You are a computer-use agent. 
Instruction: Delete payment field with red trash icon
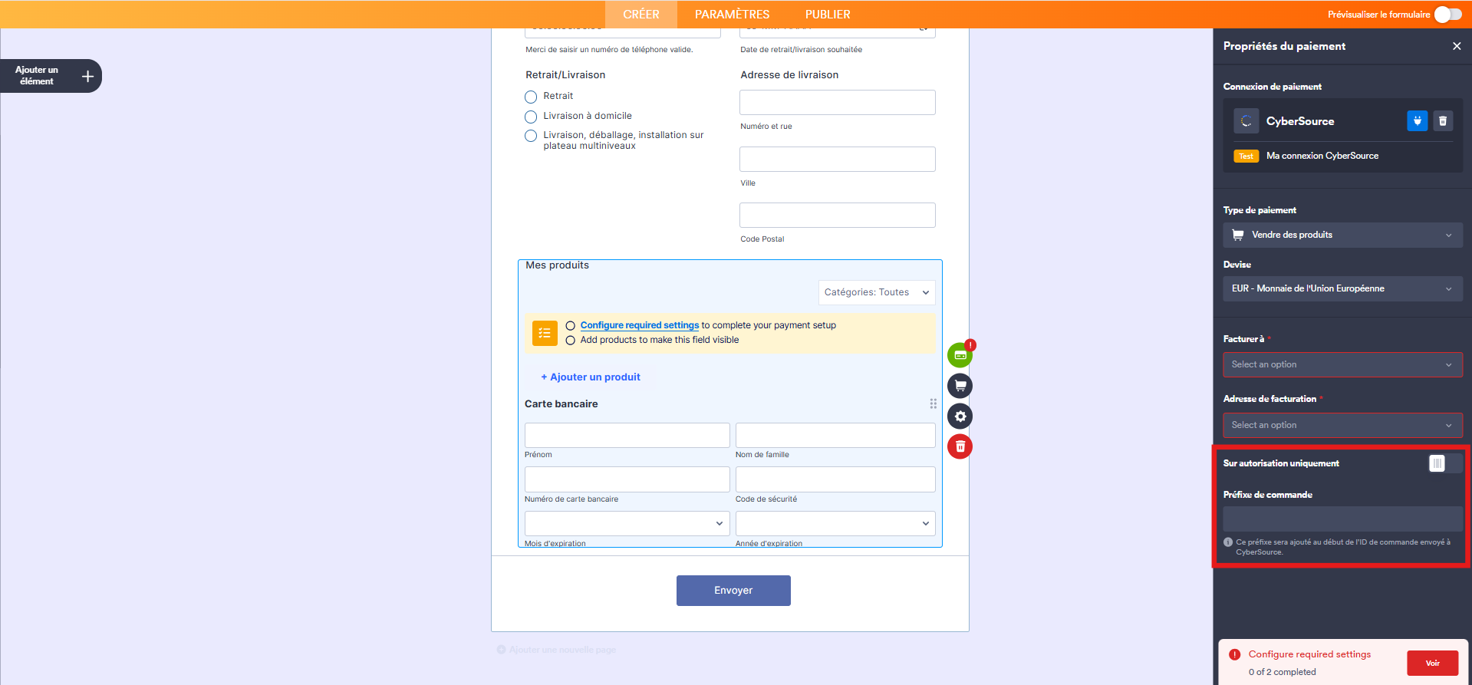click(960, 446)
